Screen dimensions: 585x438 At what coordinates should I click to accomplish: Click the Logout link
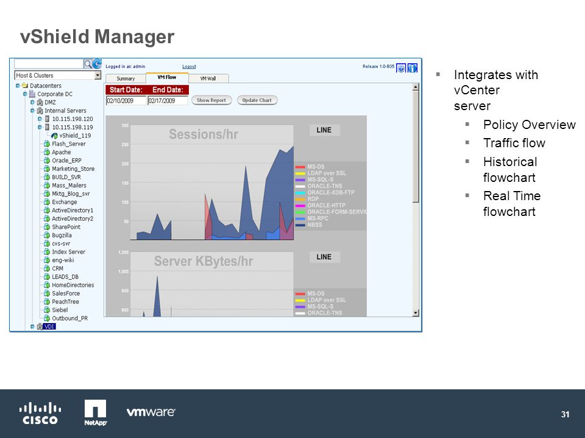coord(189,66)
